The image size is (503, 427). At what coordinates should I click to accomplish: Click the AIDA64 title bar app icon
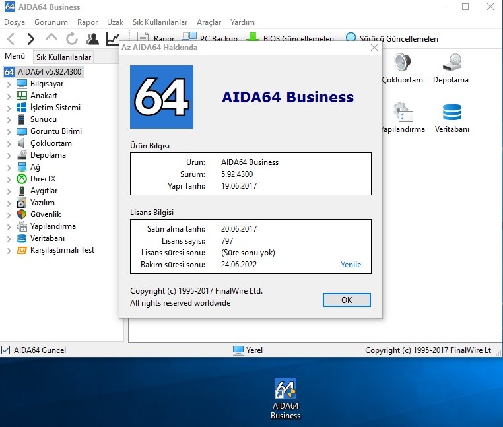tap(10, 7)
